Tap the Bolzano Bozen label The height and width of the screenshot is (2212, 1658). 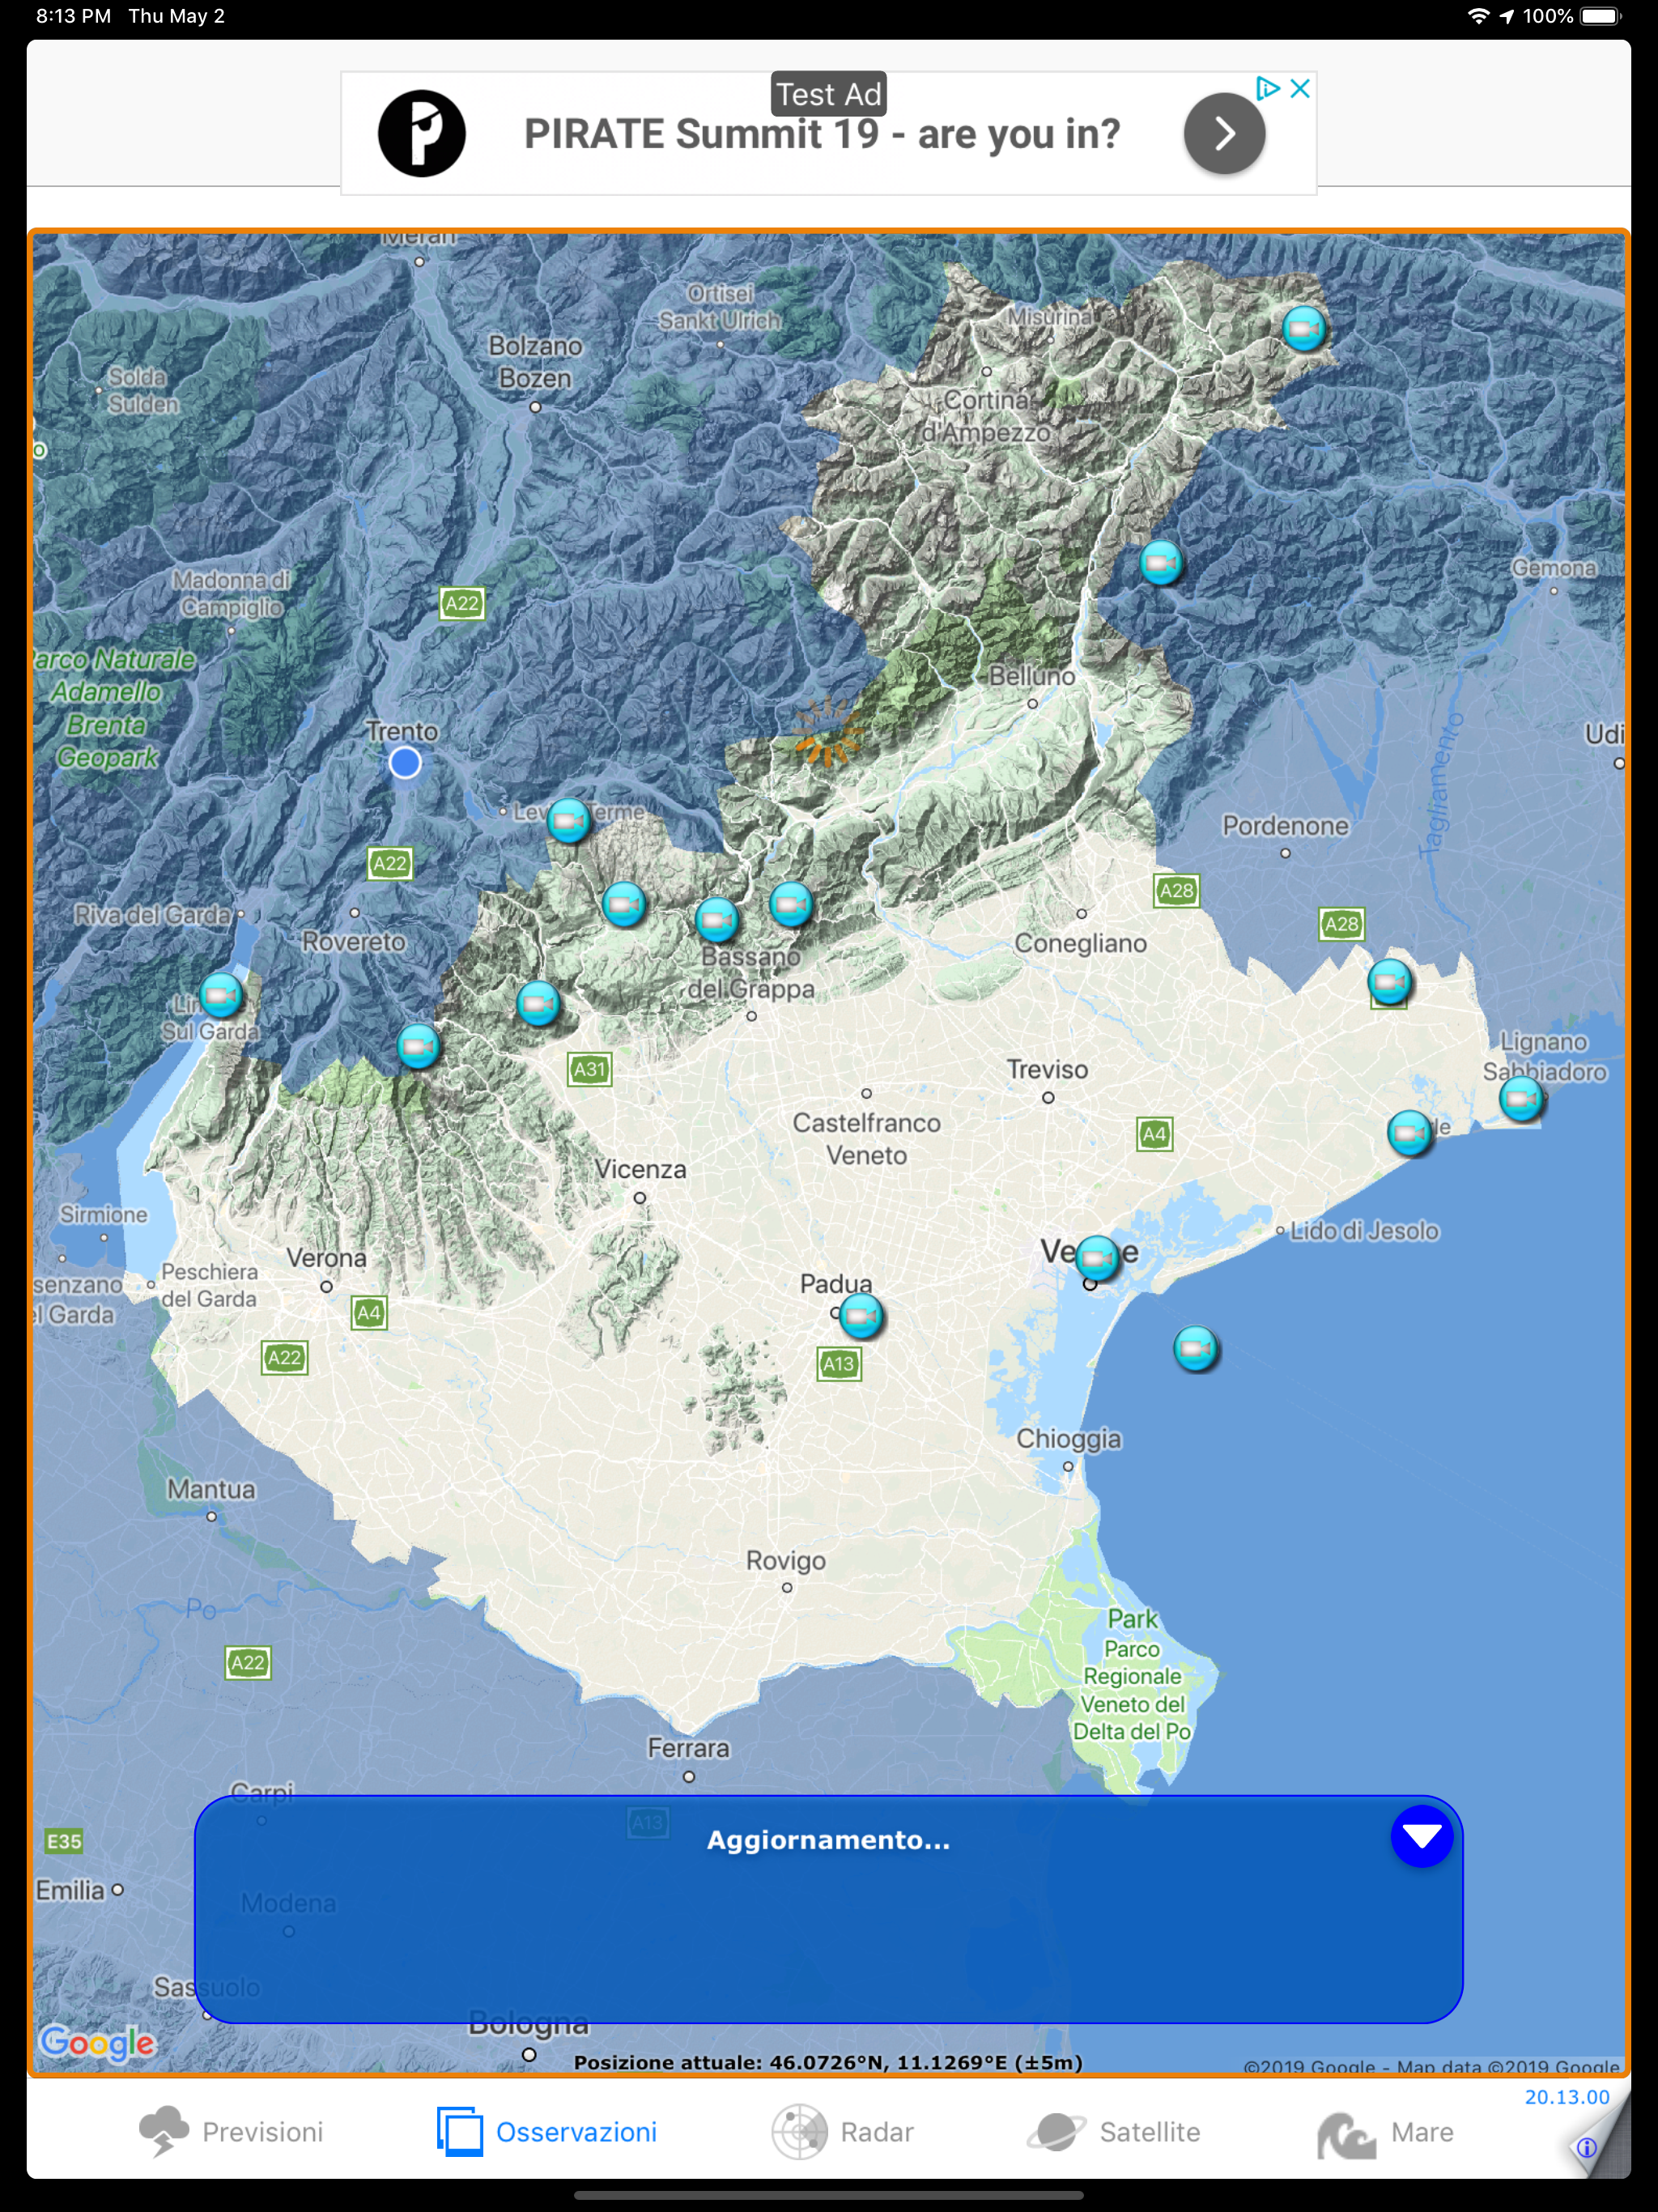click(x=535, y=362)
